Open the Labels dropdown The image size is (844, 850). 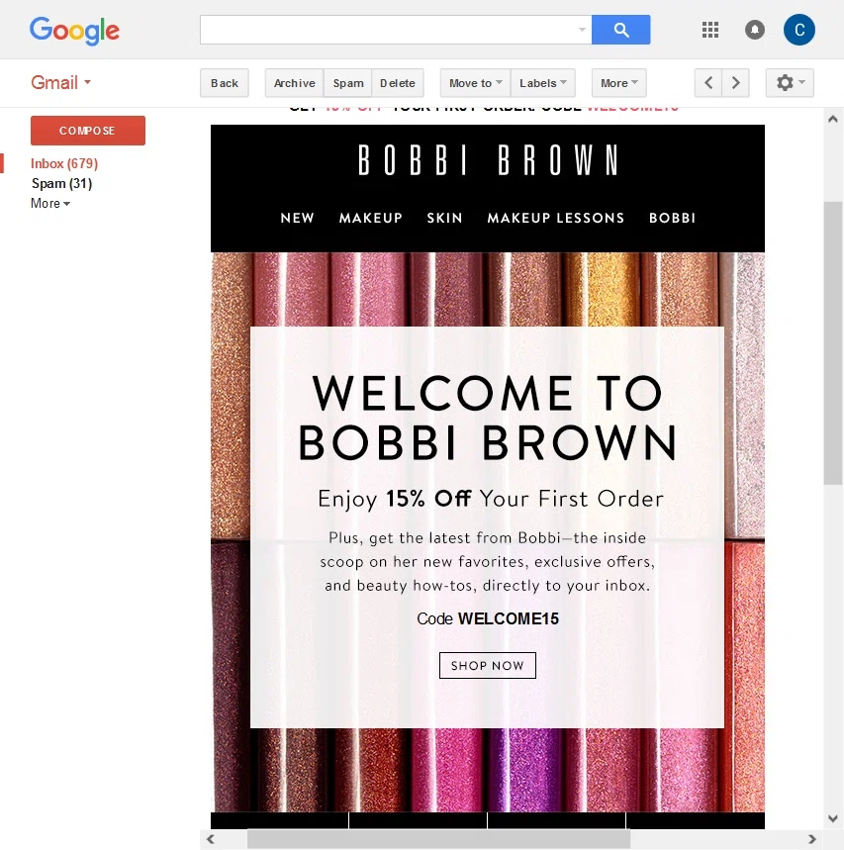(542, 83)
